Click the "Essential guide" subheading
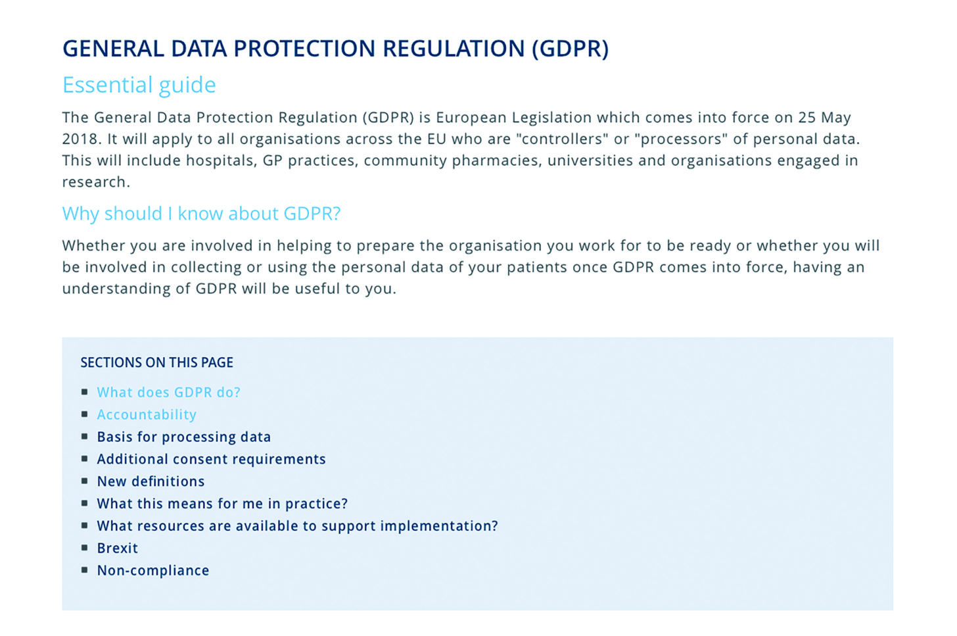This screenshot has width=957, height=636. 139,85
